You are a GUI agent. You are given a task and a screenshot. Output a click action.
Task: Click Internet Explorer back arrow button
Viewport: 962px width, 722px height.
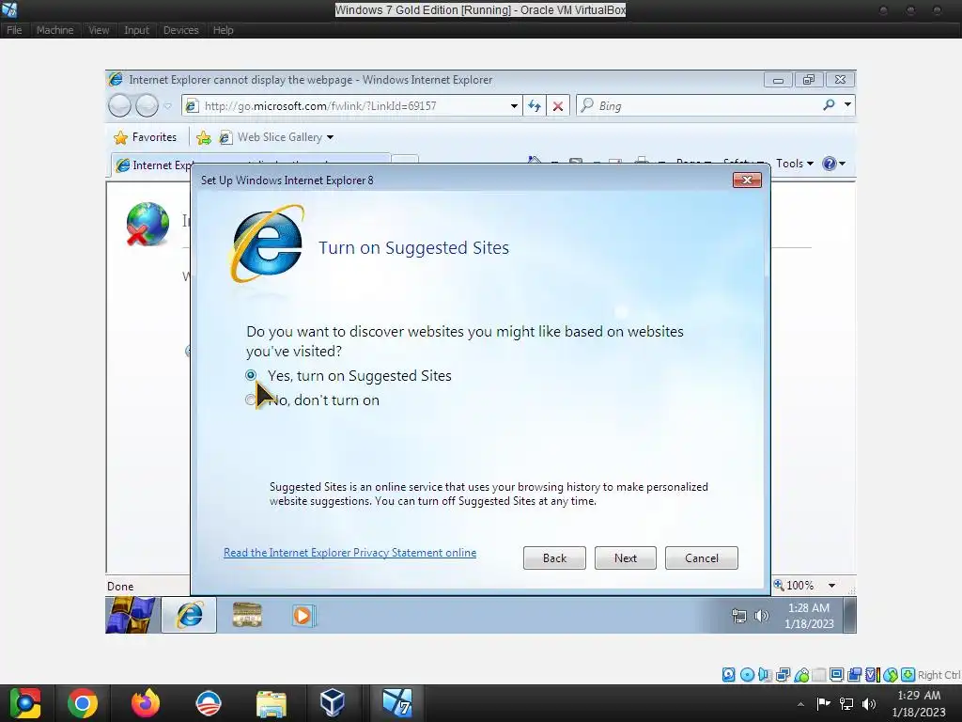click(x=119, y=105)
